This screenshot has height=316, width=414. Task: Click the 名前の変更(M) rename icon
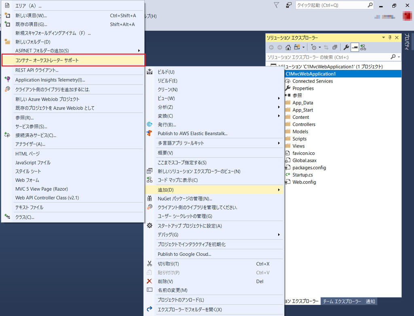[x=150, y=290]
